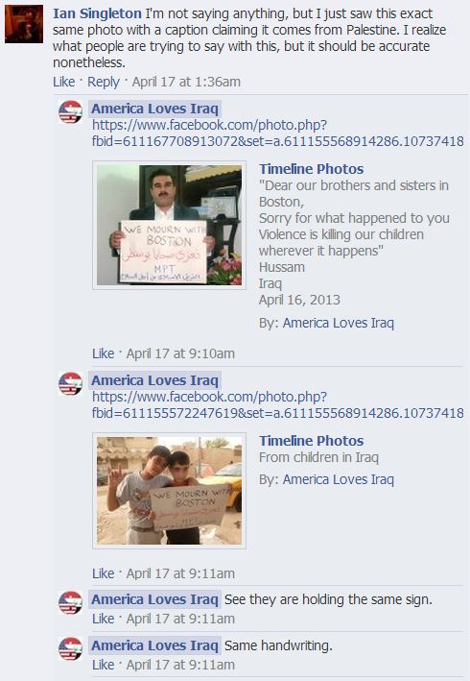Like the reply posted at 9:10am

104,353
